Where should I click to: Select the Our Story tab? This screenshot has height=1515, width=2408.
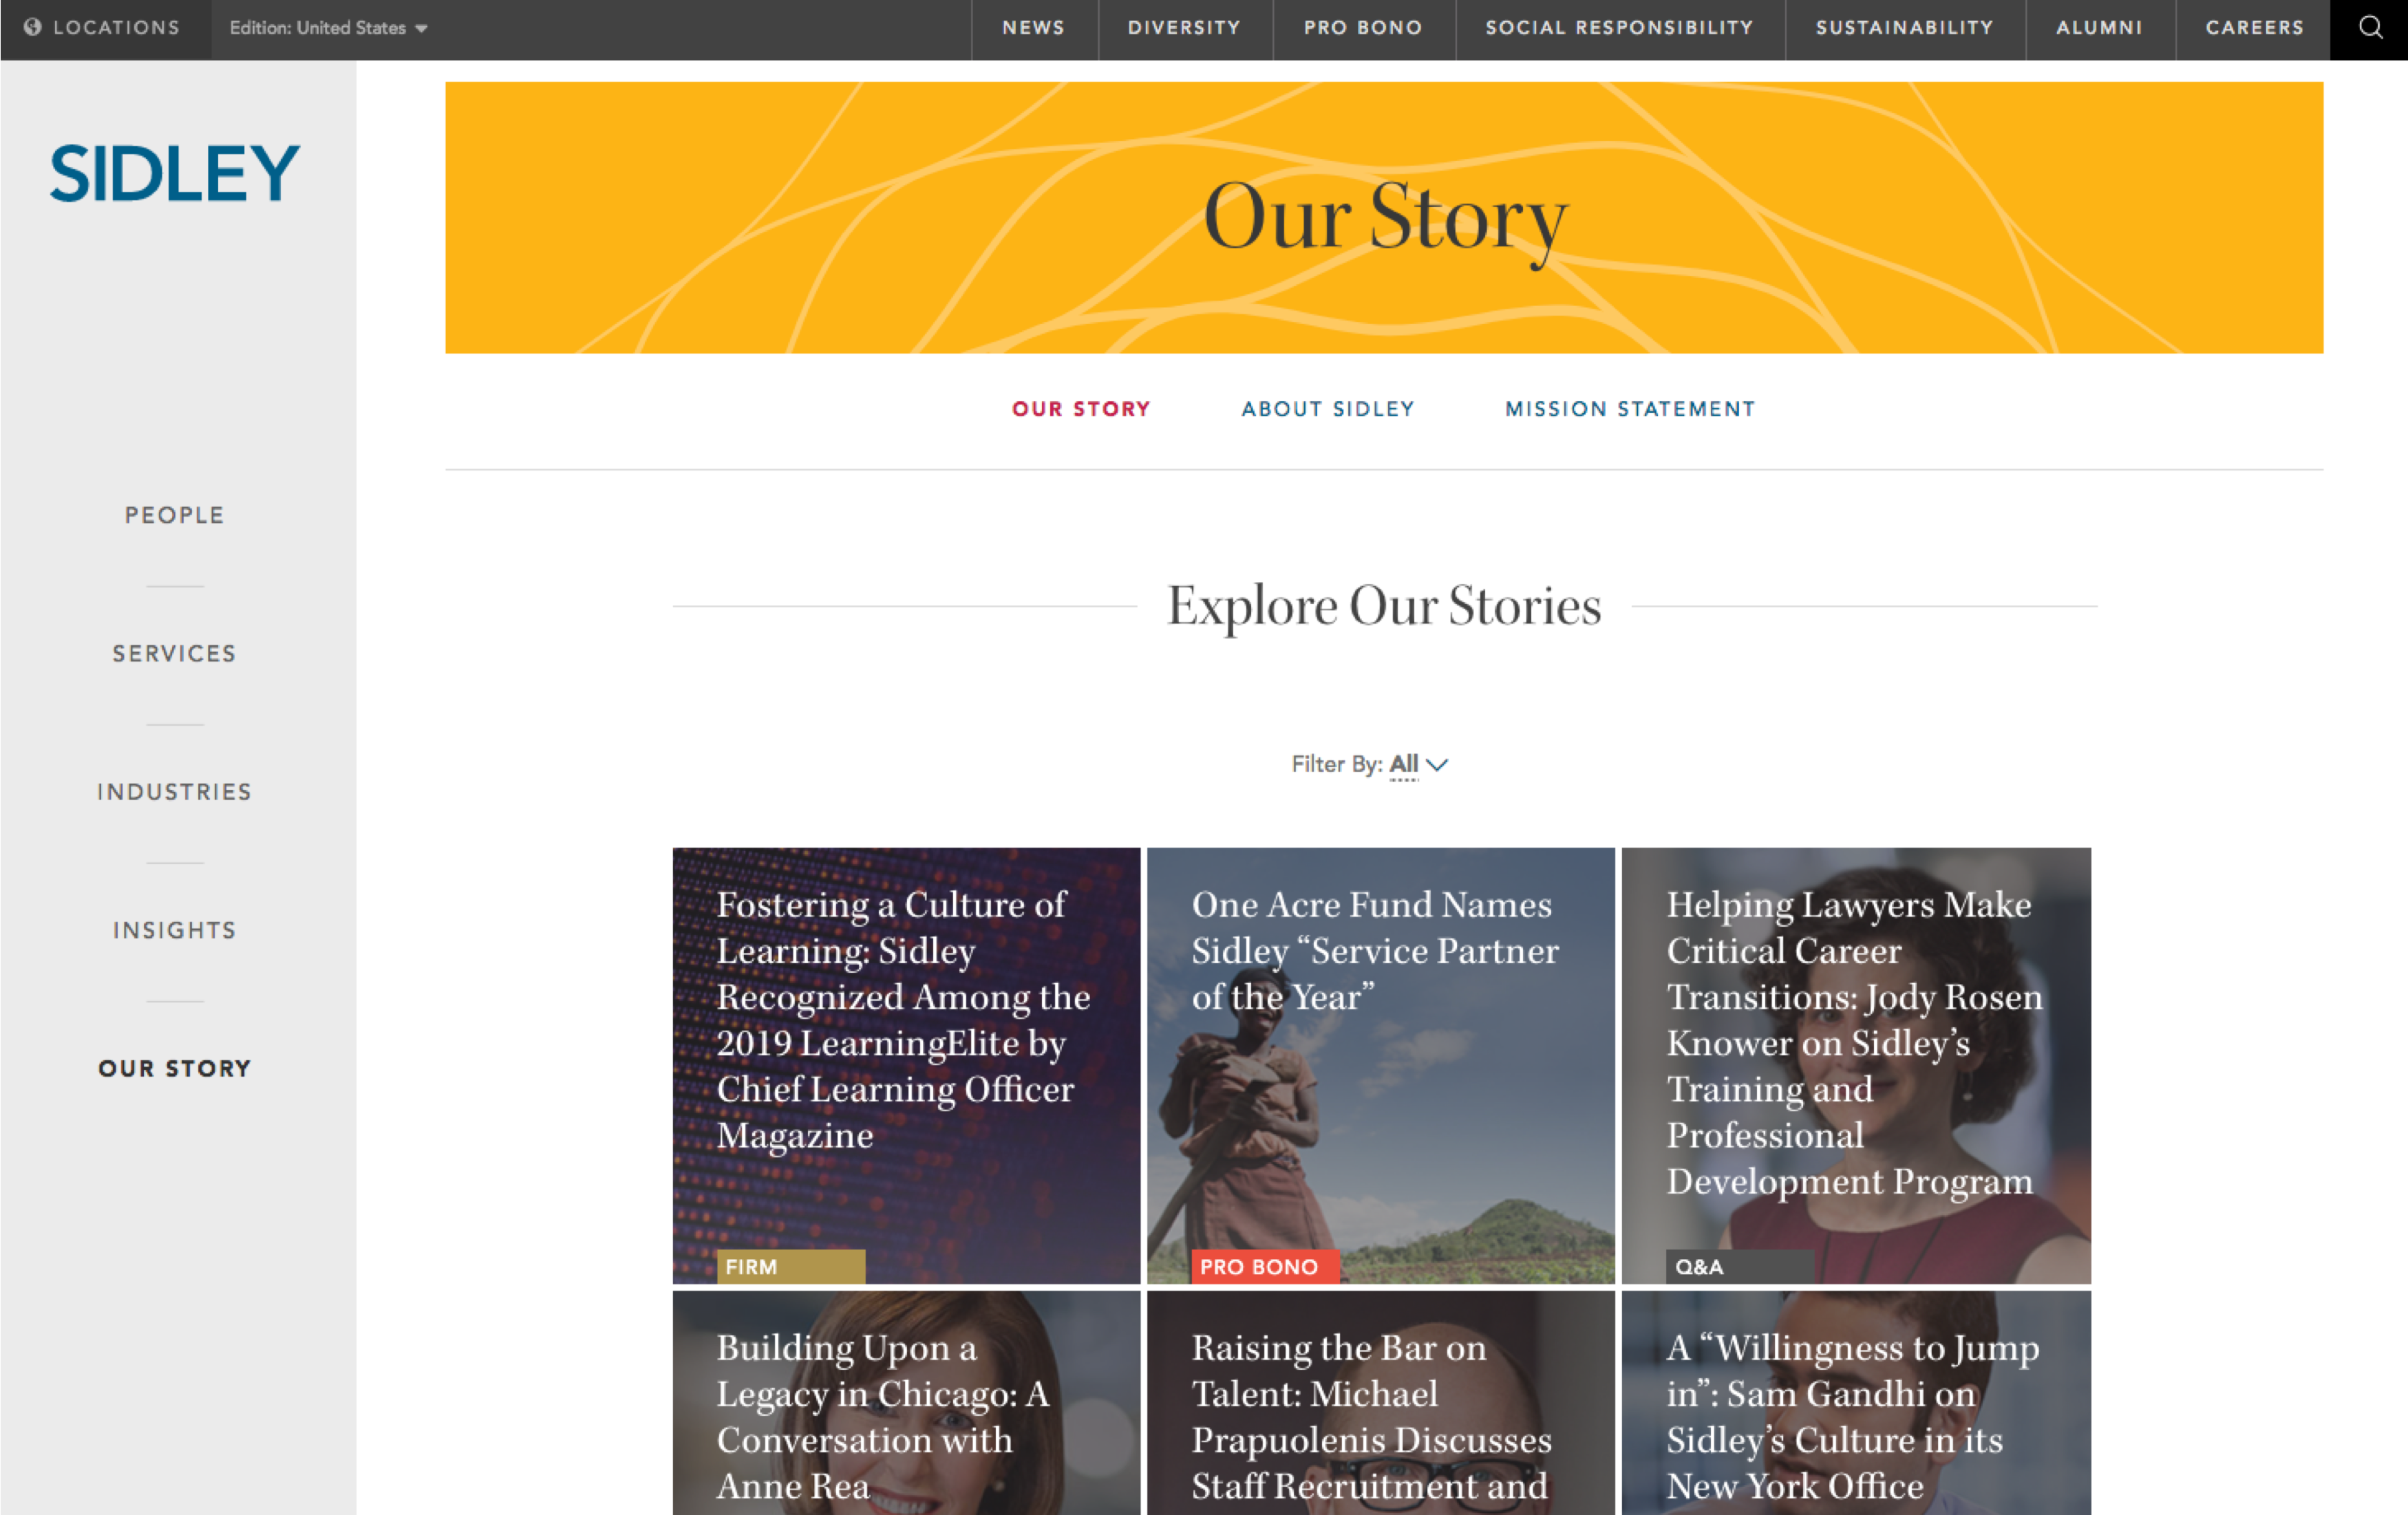[1081, 408]
